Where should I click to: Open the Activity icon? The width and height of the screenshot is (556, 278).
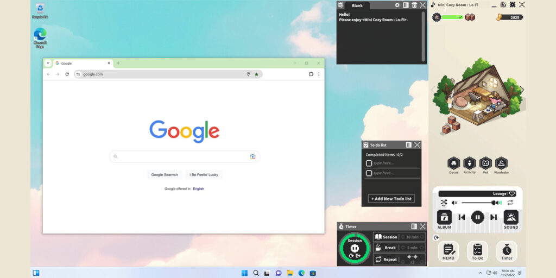tap(470, 163)
